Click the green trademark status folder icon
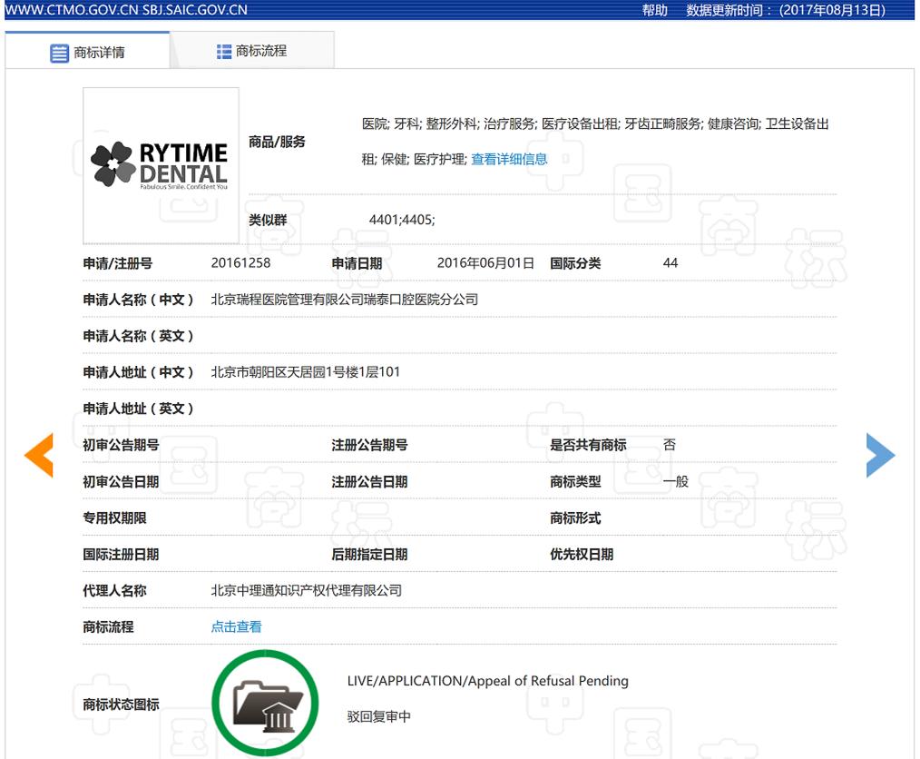 pos(265,702)
